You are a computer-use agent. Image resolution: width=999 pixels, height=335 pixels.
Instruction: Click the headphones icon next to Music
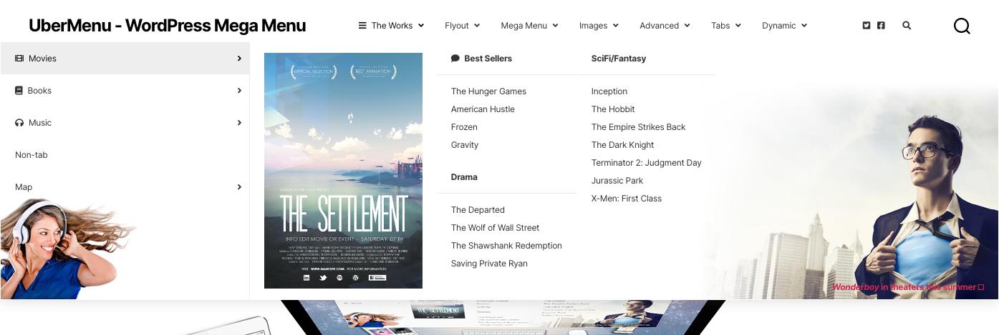pyautogui.click(x=19, y=123)
